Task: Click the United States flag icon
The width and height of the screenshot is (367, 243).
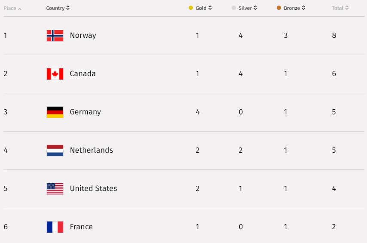Action: [x=55, y=189]
